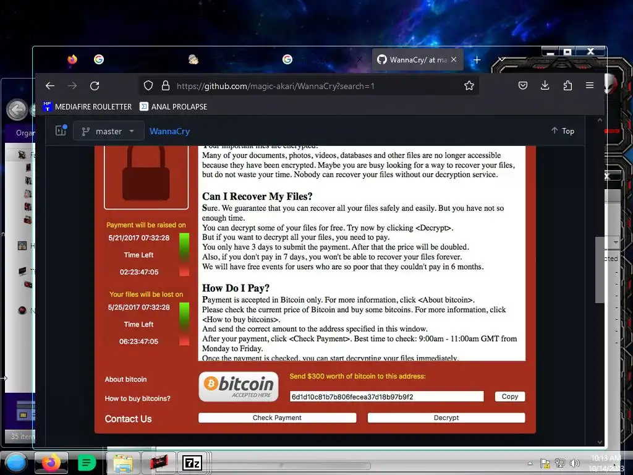Open a new tab with the plus button
633x475 pixels.
pos(477,60)
